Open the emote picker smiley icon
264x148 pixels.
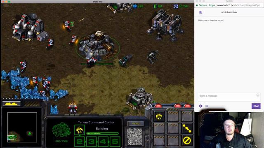pyautogui.click(x=257, y=95)
